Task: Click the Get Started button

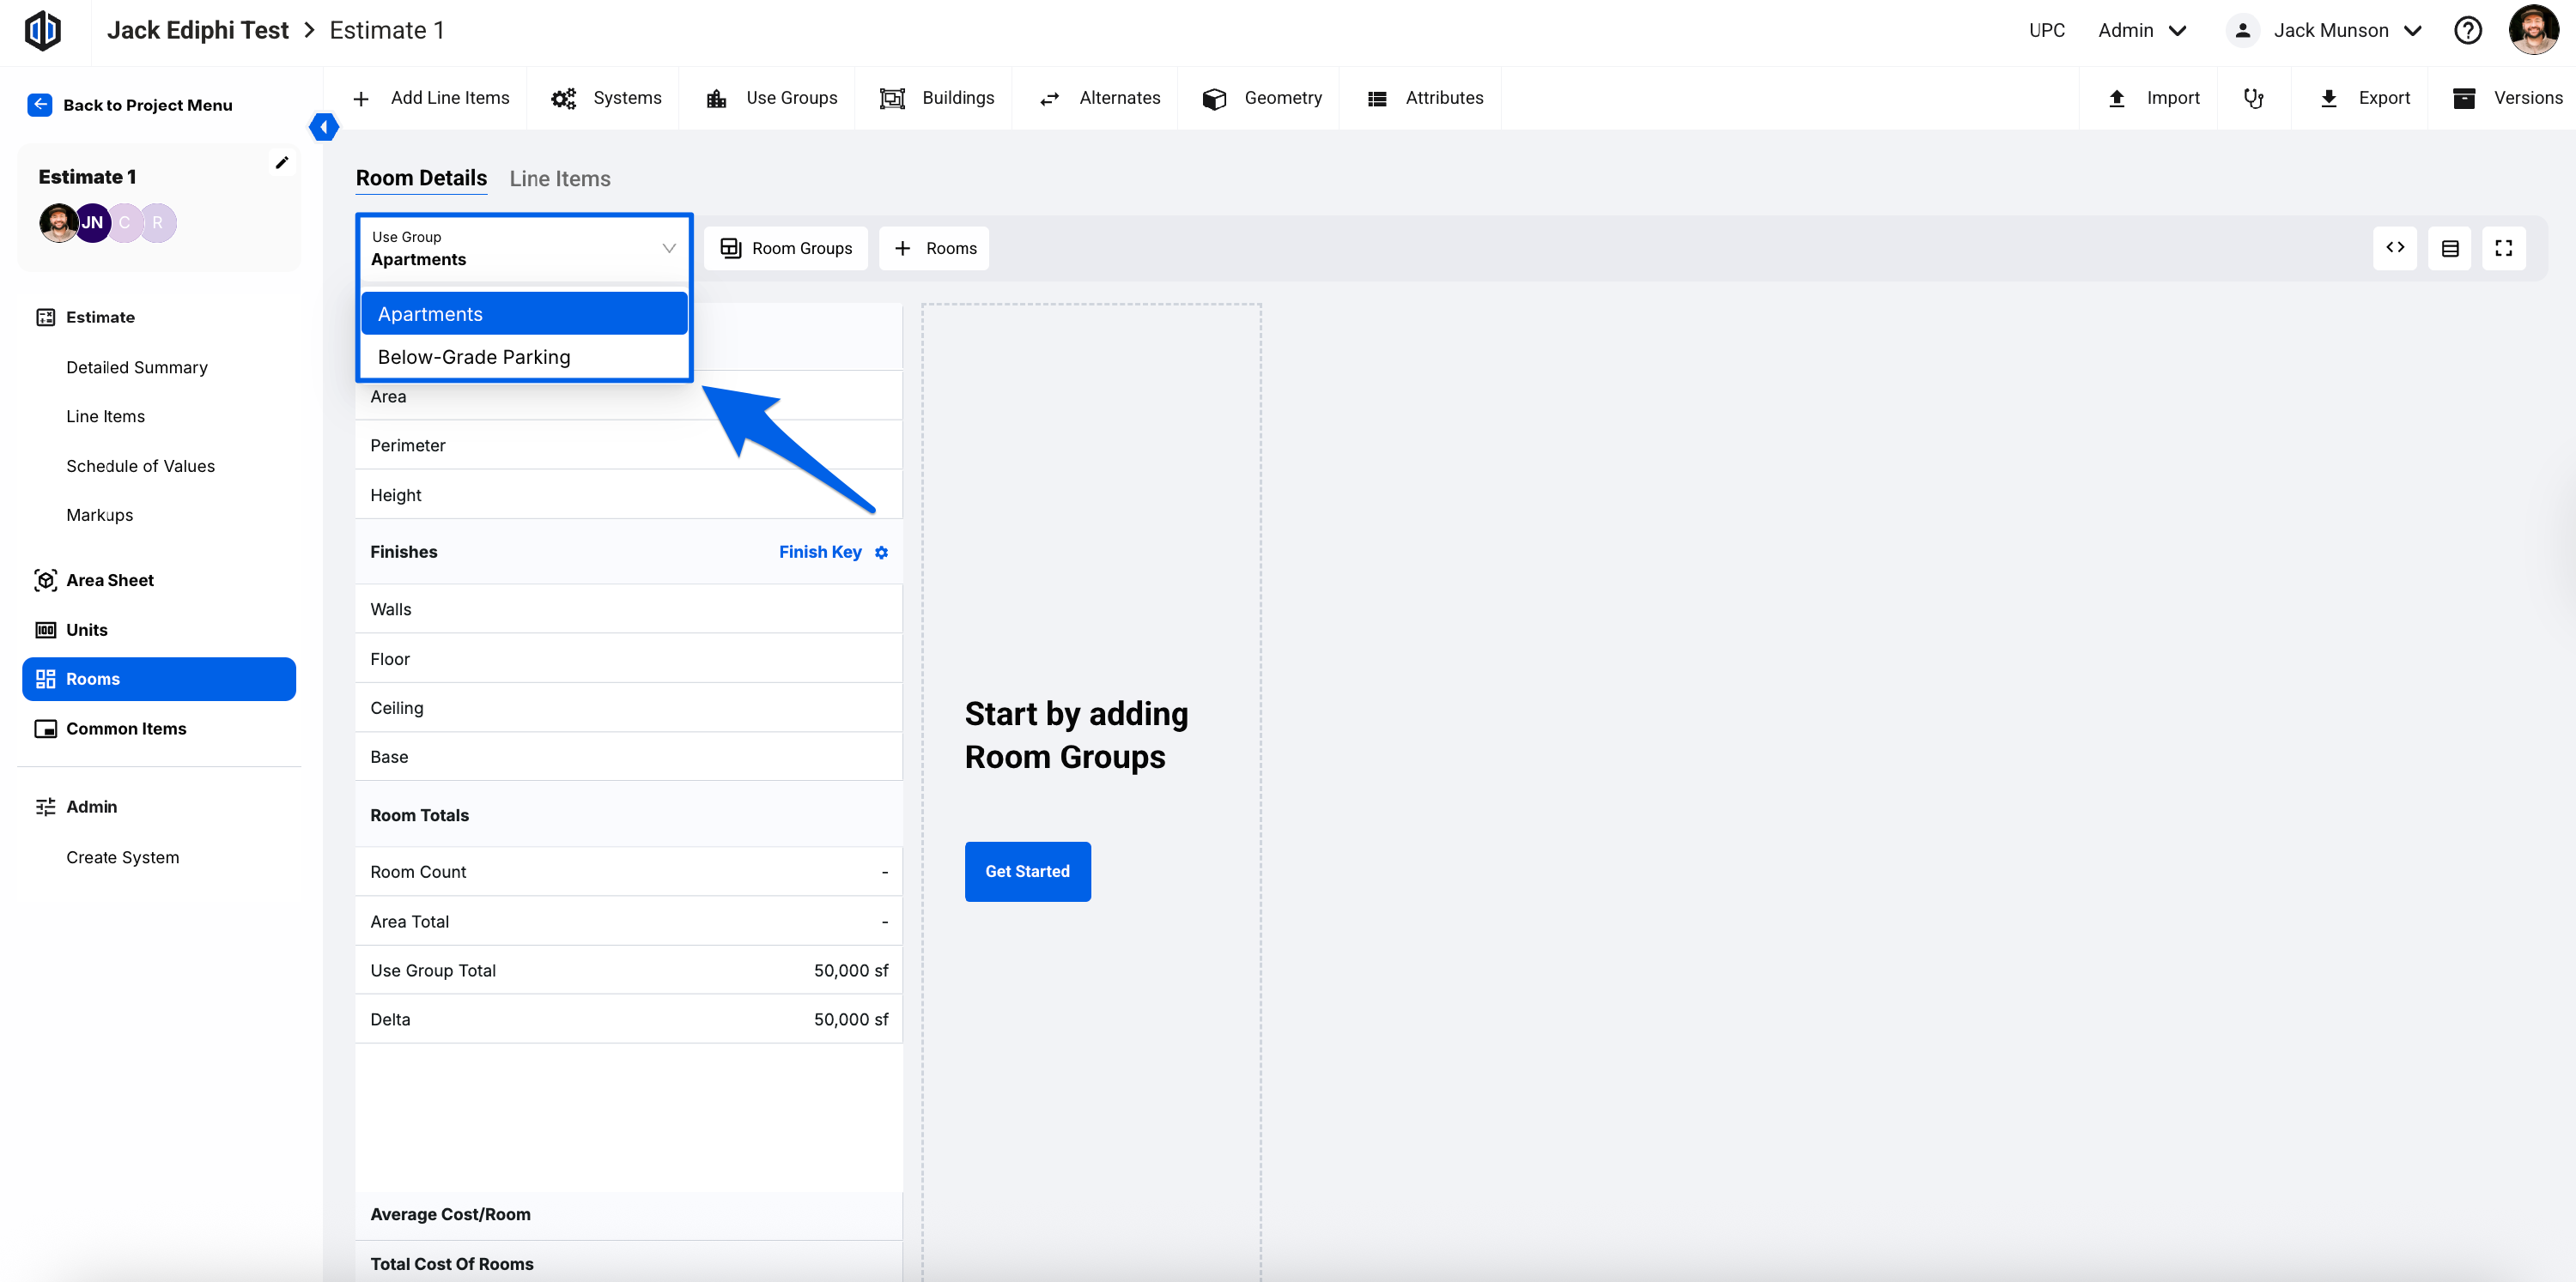Action: coord(1027,871)
